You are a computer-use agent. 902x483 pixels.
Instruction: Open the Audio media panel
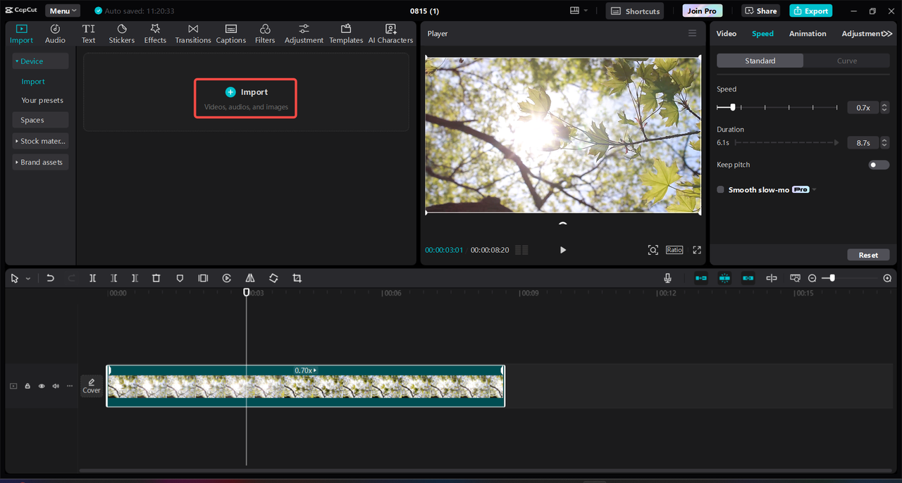click(x=55, y=33)
